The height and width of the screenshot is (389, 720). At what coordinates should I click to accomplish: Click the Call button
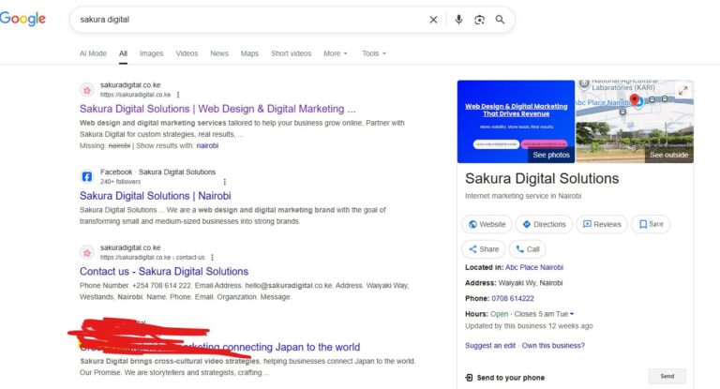tap(528, 249)
